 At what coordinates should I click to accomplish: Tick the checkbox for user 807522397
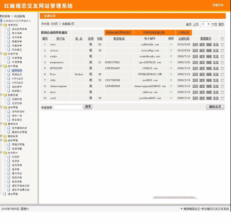[222, 68]
